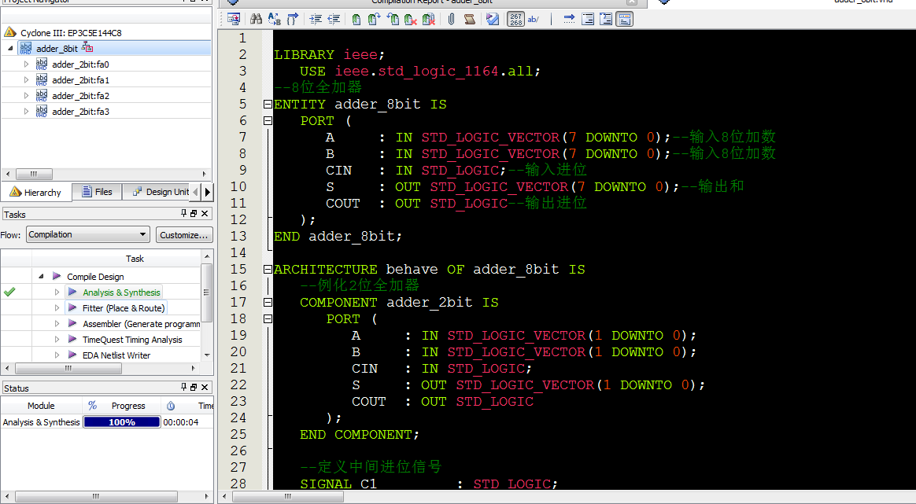This screenshot has width=916, height=504.
Task: Toggle the highlighted rightmost toolbar view icon
Action: (x=625, y=20)
